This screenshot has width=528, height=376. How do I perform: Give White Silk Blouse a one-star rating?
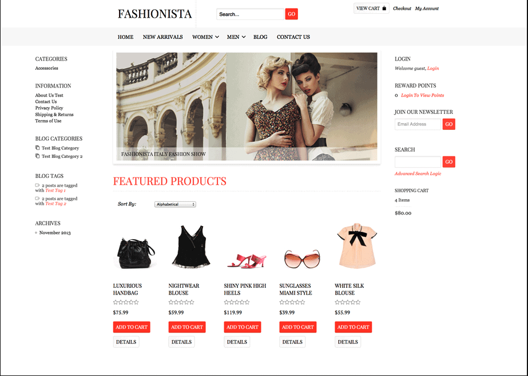(x=338, y=302)
